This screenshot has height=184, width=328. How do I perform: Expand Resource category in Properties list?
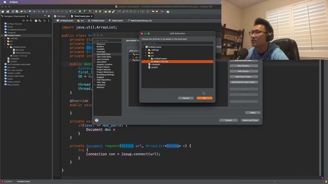(95, 44)
